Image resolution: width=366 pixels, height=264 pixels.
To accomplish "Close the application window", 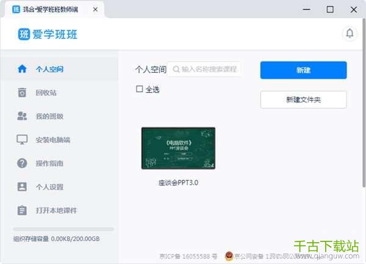I will pos(354,10).
